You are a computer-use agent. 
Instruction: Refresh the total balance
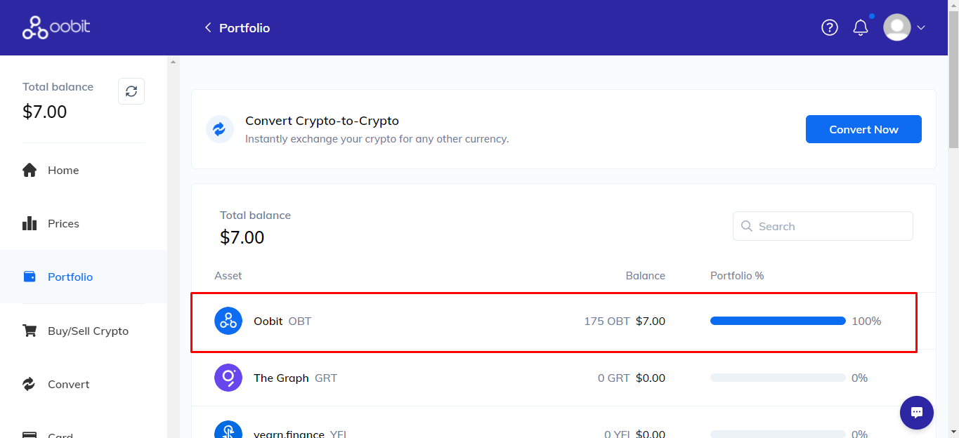pos(131,91)
